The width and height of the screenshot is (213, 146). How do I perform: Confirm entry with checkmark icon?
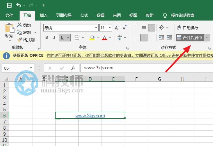pos(62,68)
